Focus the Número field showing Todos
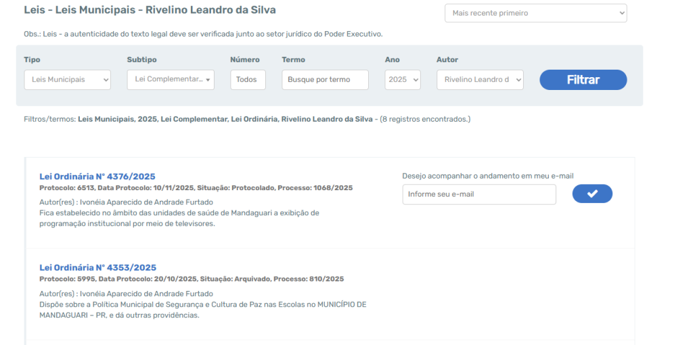 click(x=248, y=80)
